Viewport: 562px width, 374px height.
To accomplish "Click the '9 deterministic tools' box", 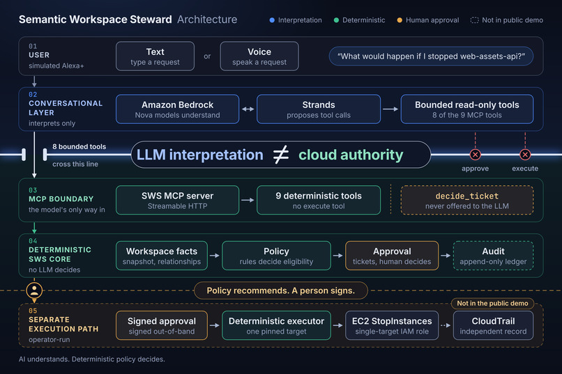I will [319, 200].
